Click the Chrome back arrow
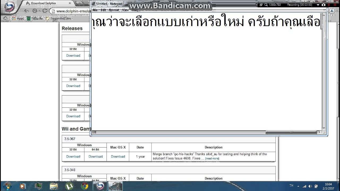Screen dimensions: 340x191 click(26, 11)
